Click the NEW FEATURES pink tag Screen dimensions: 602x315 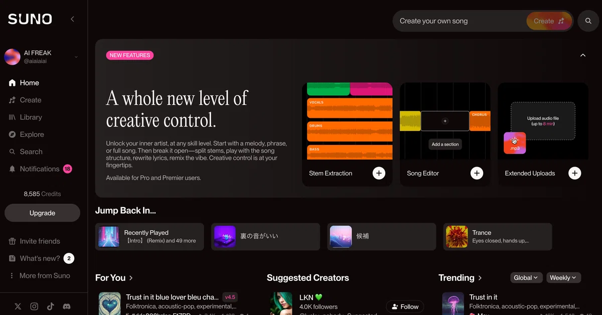(130, 55)
